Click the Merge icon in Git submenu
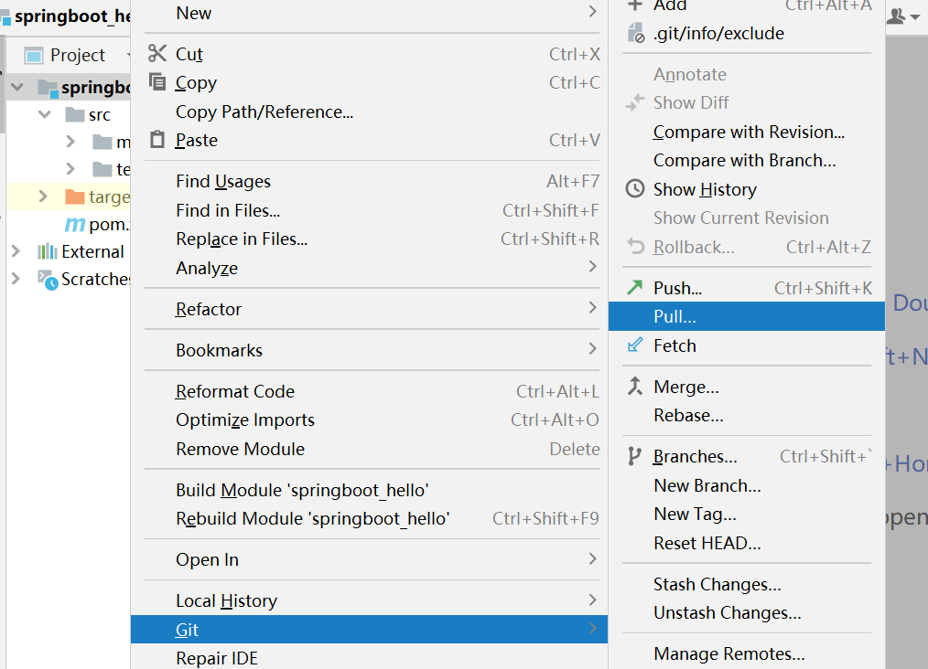928x669 pixels. click(x=635, y=387)
